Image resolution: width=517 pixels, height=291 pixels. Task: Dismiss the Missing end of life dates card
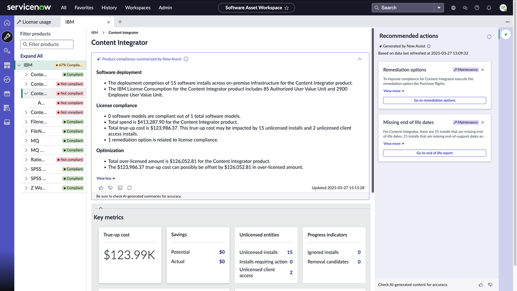(x=482, y=122)
